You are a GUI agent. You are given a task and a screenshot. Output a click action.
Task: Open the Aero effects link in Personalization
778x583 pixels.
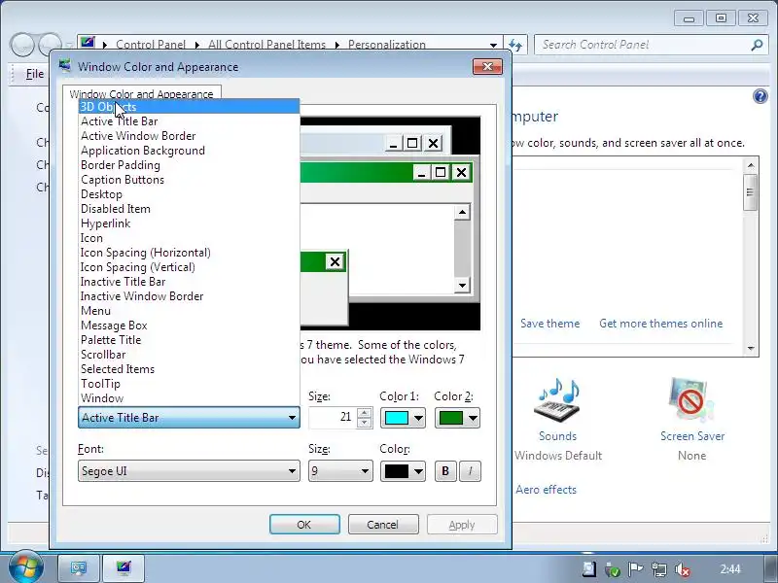coord(546,490)
